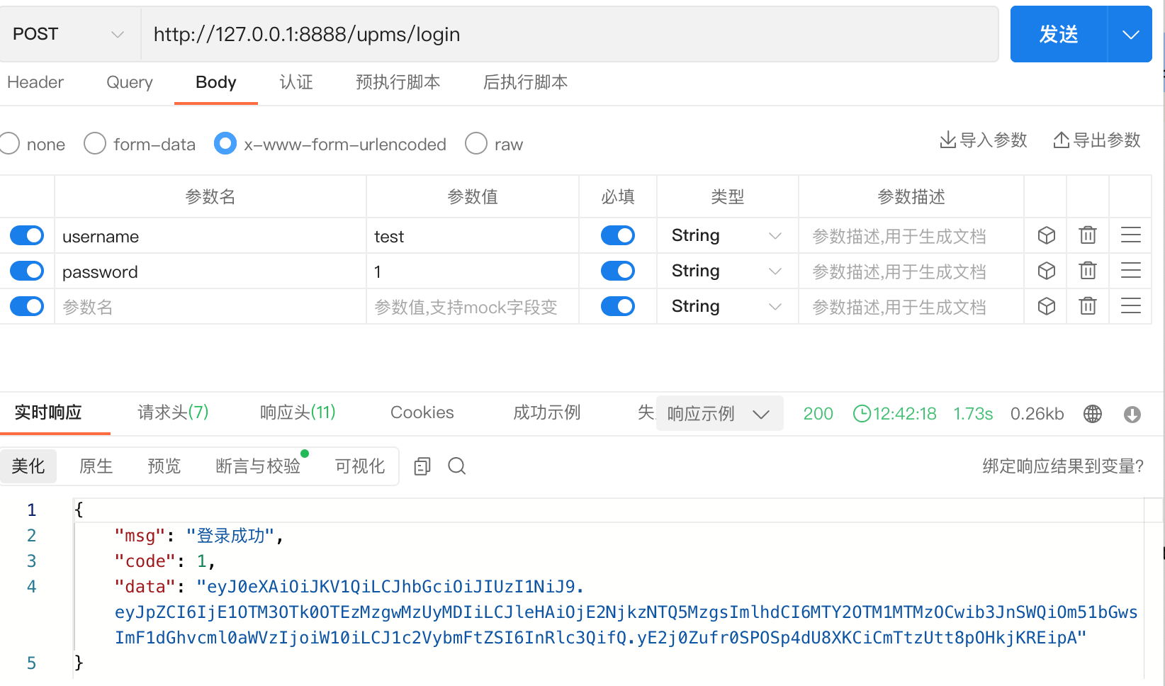Image resolution: width=1165 pixels, height=686 pixels.
Task: Select the Body tab
Action: 216,82
